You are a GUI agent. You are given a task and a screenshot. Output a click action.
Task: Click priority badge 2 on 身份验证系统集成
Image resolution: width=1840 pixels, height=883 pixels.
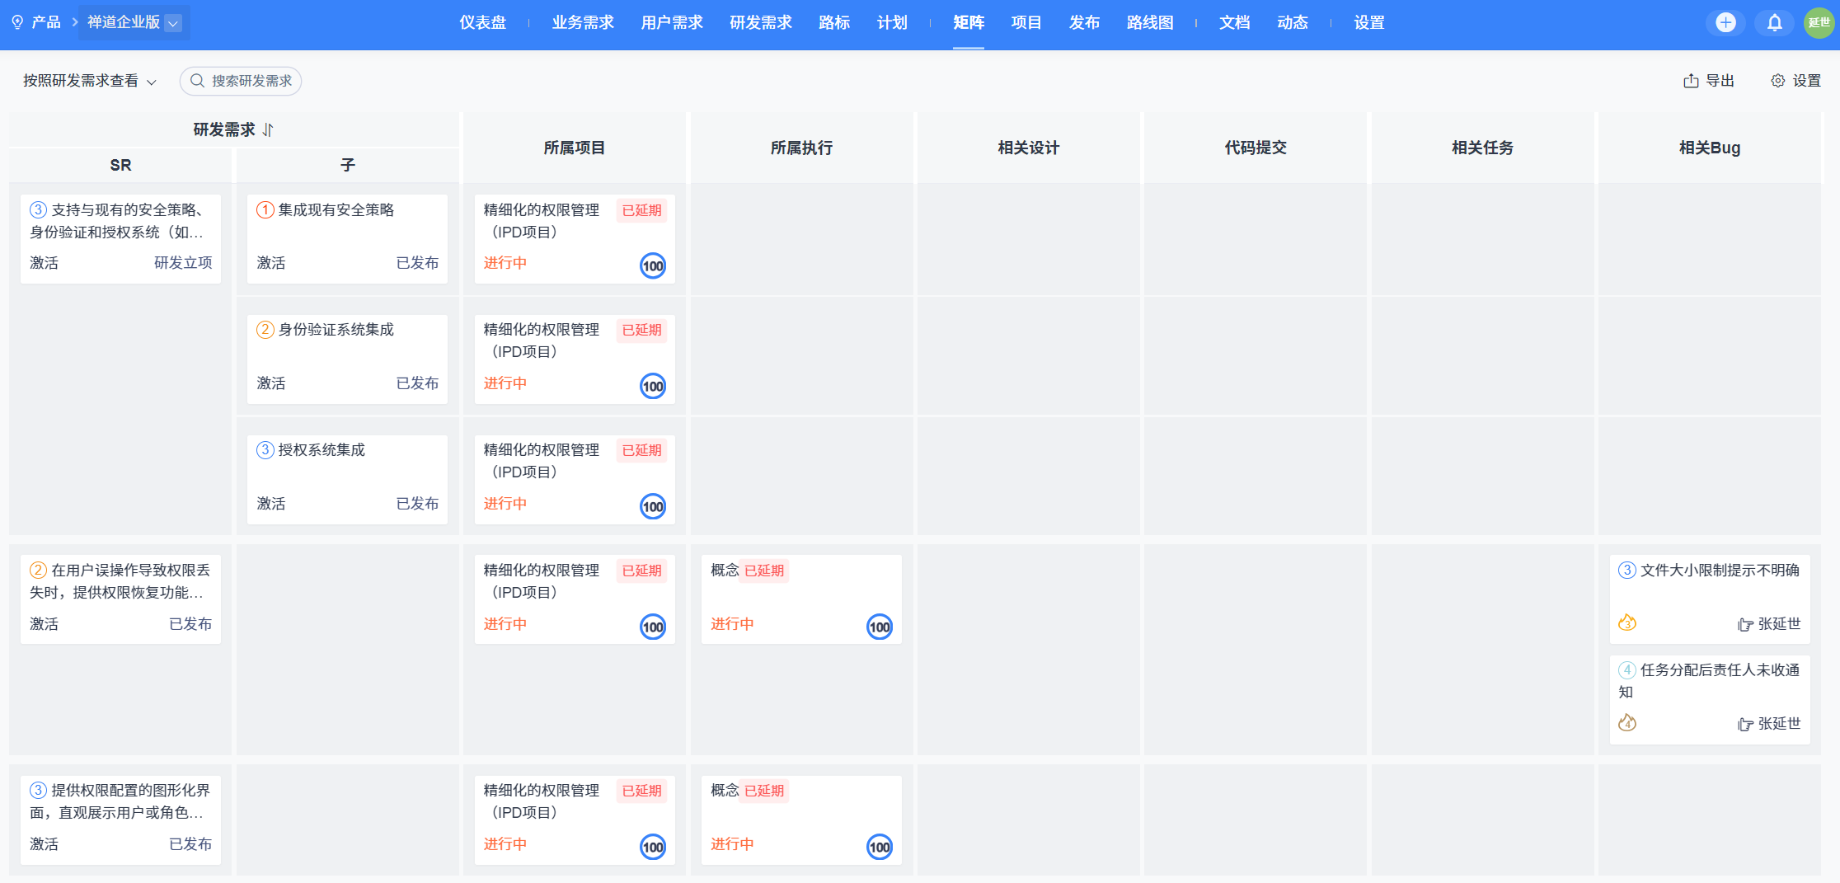pos(265,330)
